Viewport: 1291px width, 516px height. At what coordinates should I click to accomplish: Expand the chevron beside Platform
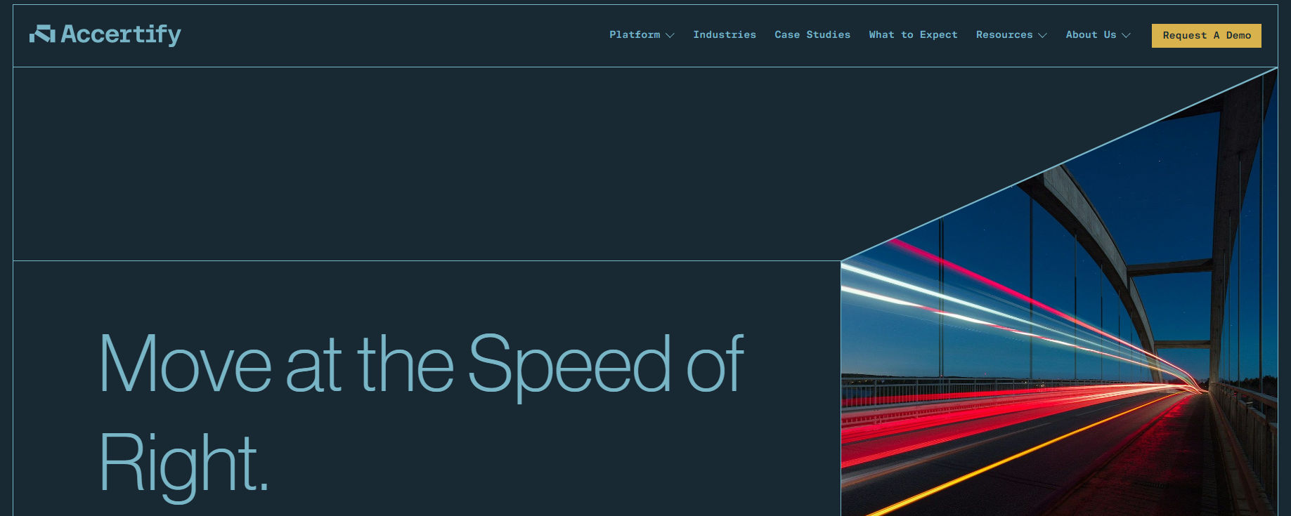tap(670, 35)
